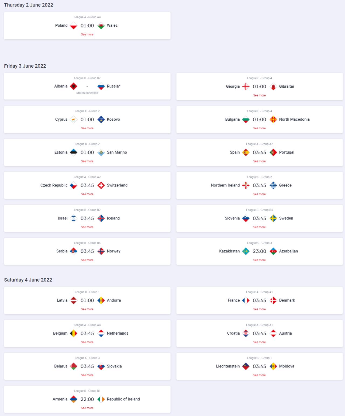Viewport: 345px width, 416px height.
Task: Click the Wales dragon flag icon
Action: pyautogui.click(x=101, y=26)
